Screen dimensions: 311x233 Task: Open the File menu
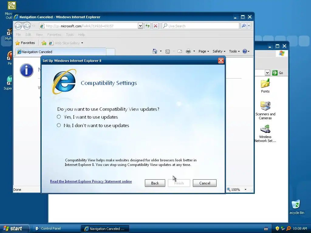click(x=18, y=35)
